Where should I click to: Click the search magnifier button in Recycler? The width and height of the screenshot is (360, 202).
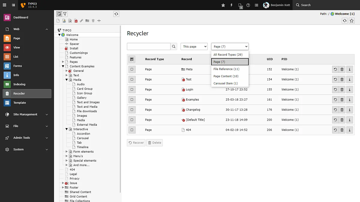click(174, 47)
